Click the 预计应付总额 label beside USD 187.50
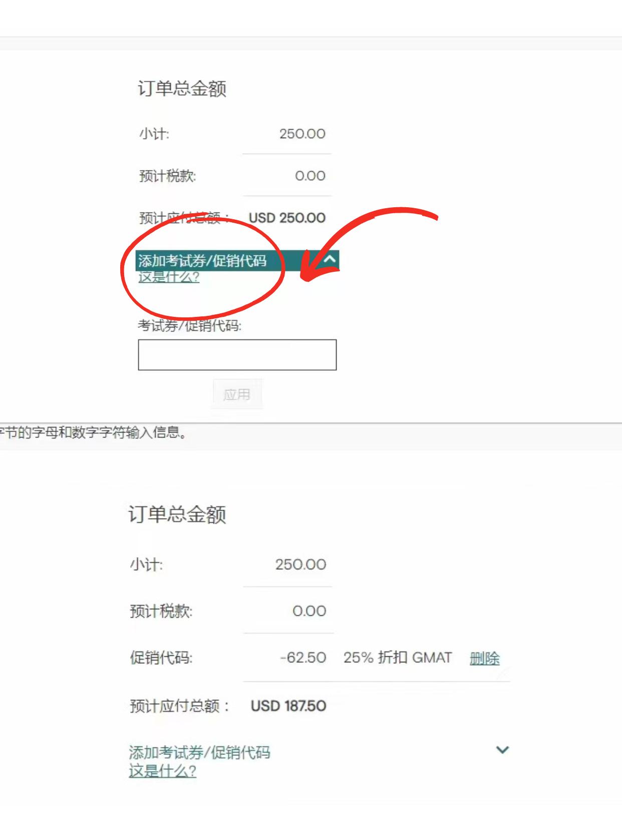 pyautogui.click(x=179, y=706)
